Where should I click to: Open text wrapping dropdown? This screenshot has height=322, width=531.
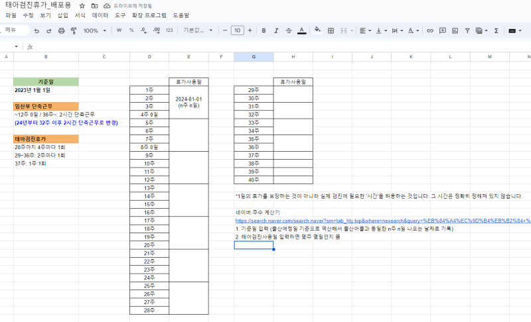(x=398, y=30)
